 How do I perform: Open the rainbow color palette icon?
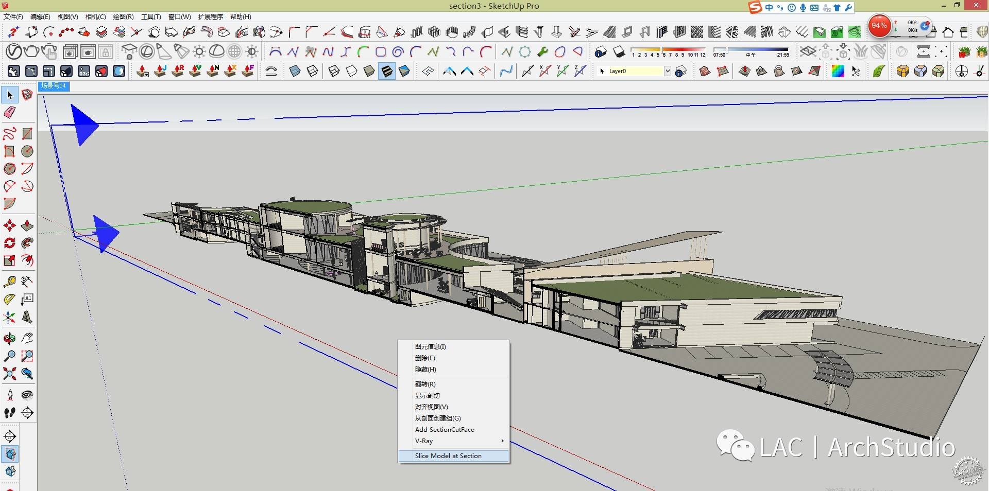point(838,71)
